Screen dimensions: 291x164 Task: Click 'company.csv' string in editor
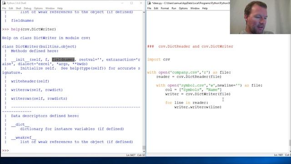pos(185,72)
